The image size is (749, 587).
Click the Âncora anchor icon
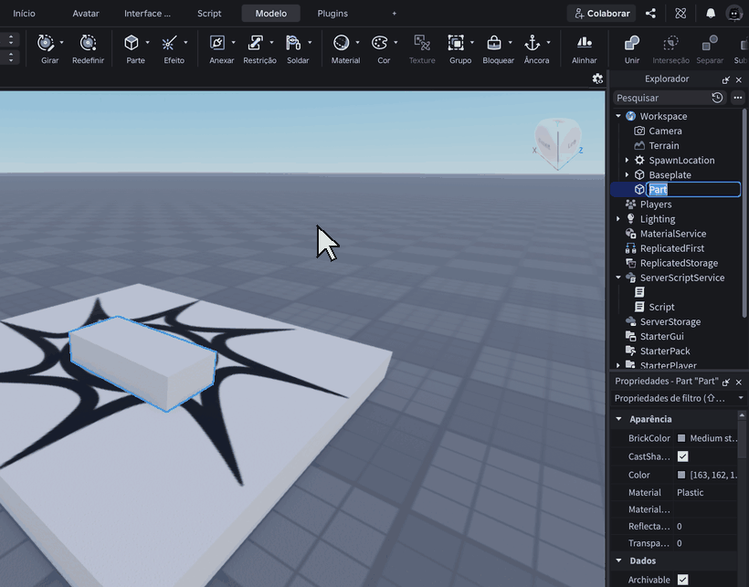click(533, 43)
